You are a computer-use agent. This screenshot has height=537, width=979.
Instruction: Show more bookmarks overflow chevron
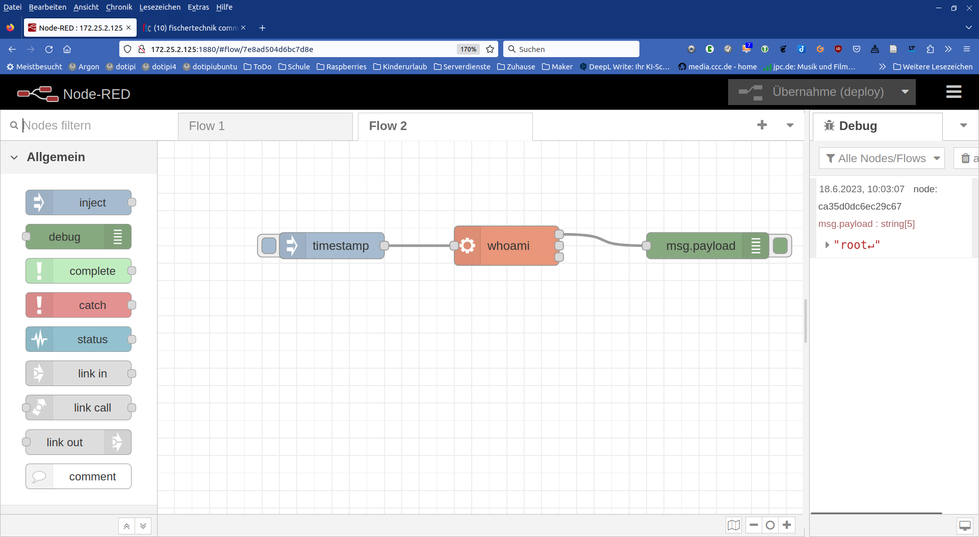882,67
